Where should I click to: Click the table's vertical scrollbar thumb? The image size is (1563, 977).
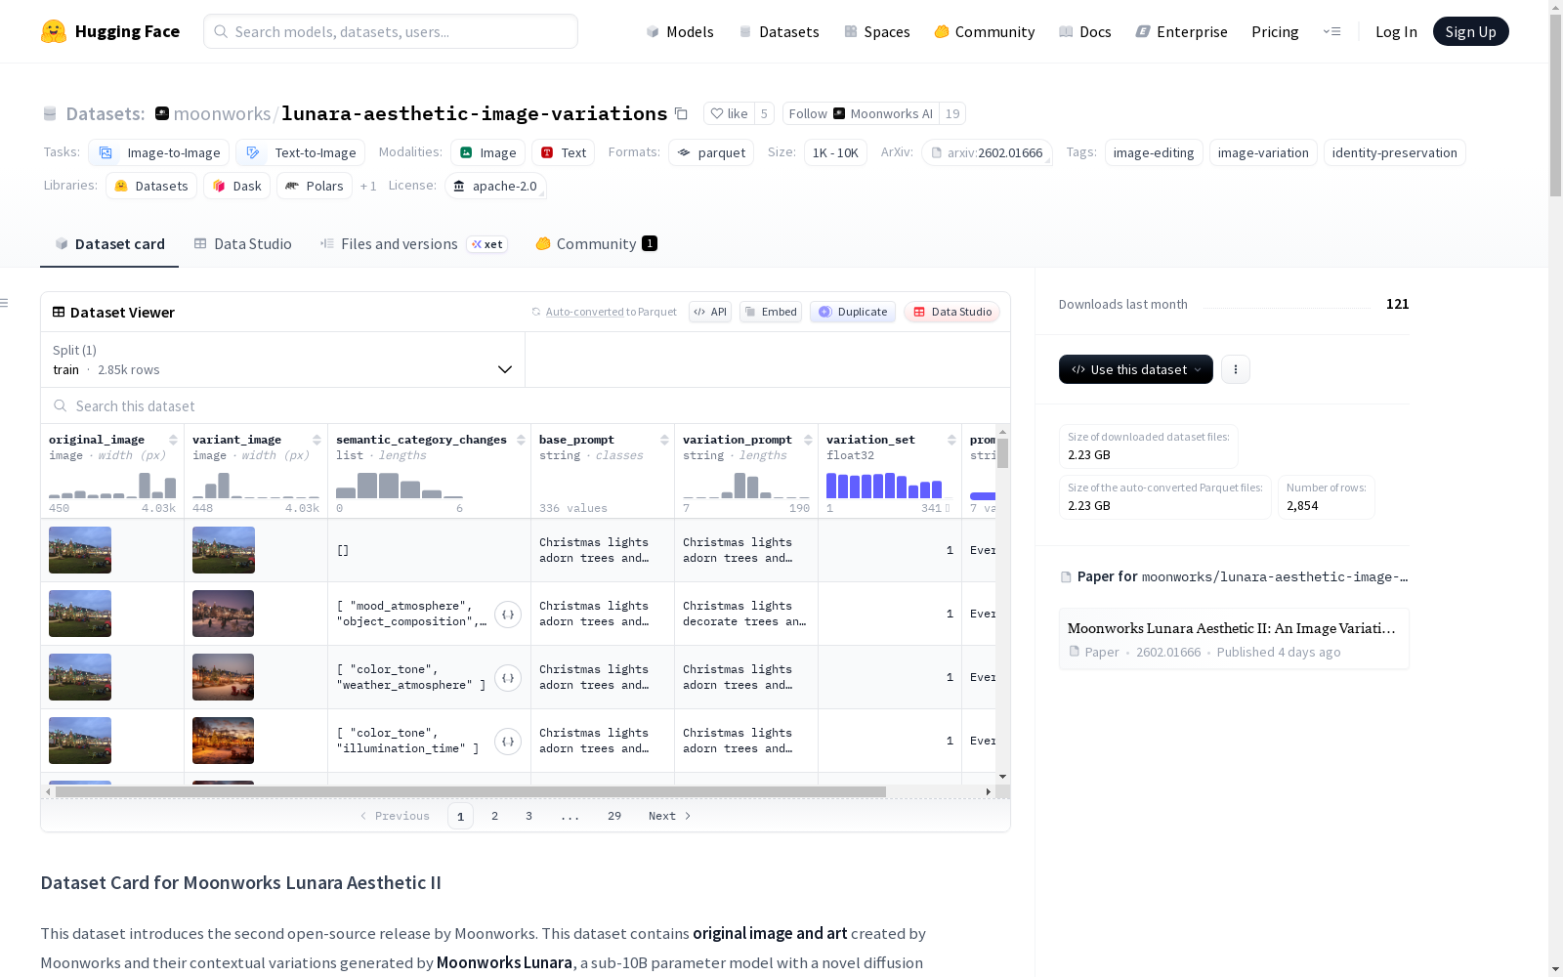point(1002,453)
